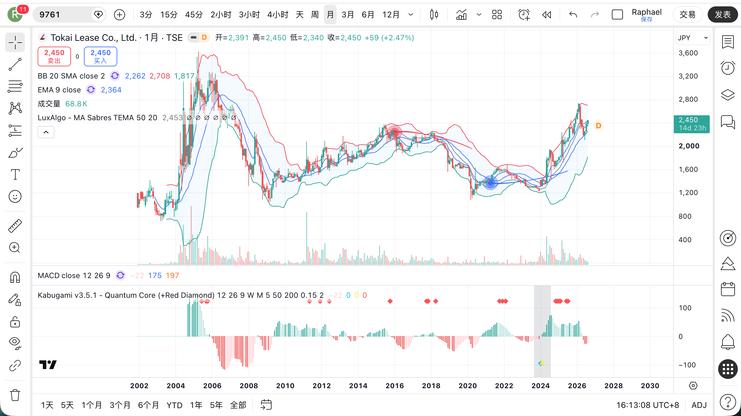Set the range to 1年
The height and width of the screenshot is (416, 741).
tap(196, 405)
